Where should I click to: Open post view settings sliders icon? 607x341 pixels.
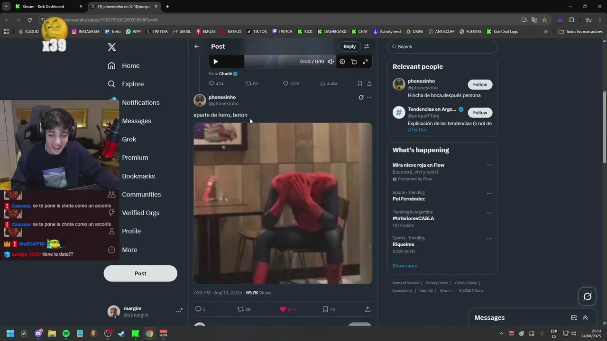[367, 46]
